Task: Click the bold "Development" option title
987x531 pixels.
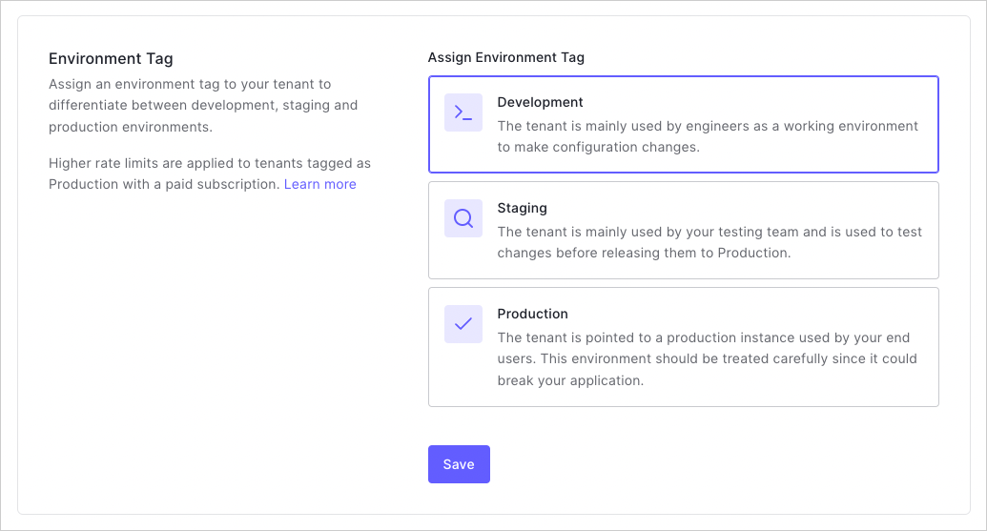Action: click(540, 102)
